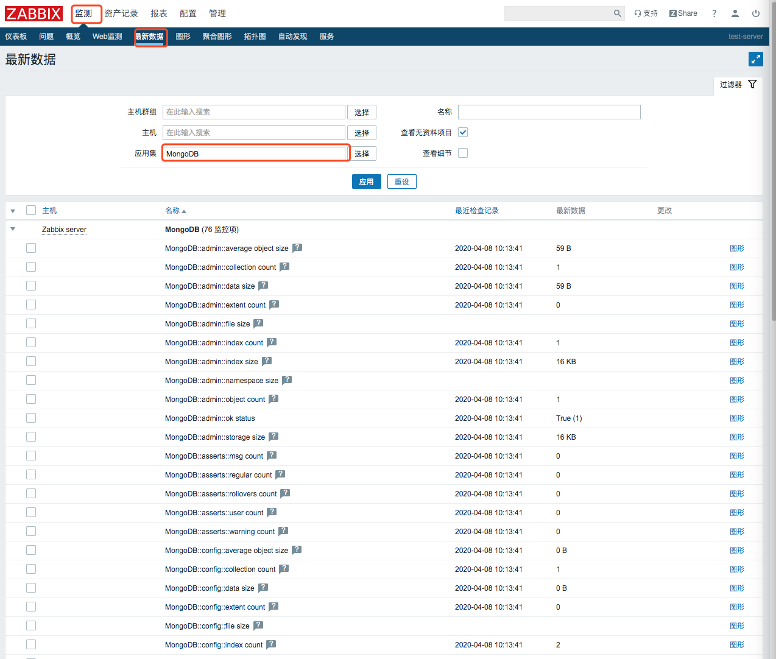Click the filter funnel icon
Screen dimensions: 776x659
752,84
